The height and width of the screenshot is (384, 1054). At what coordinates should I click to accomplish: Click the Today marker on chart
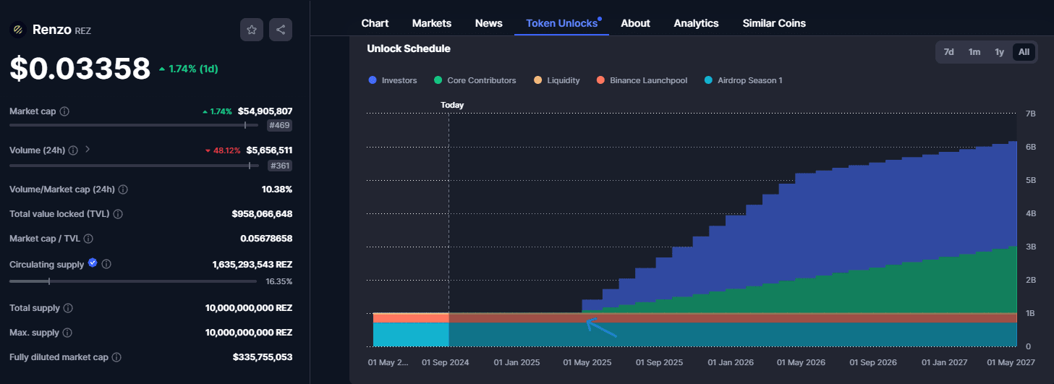[452, 105]
